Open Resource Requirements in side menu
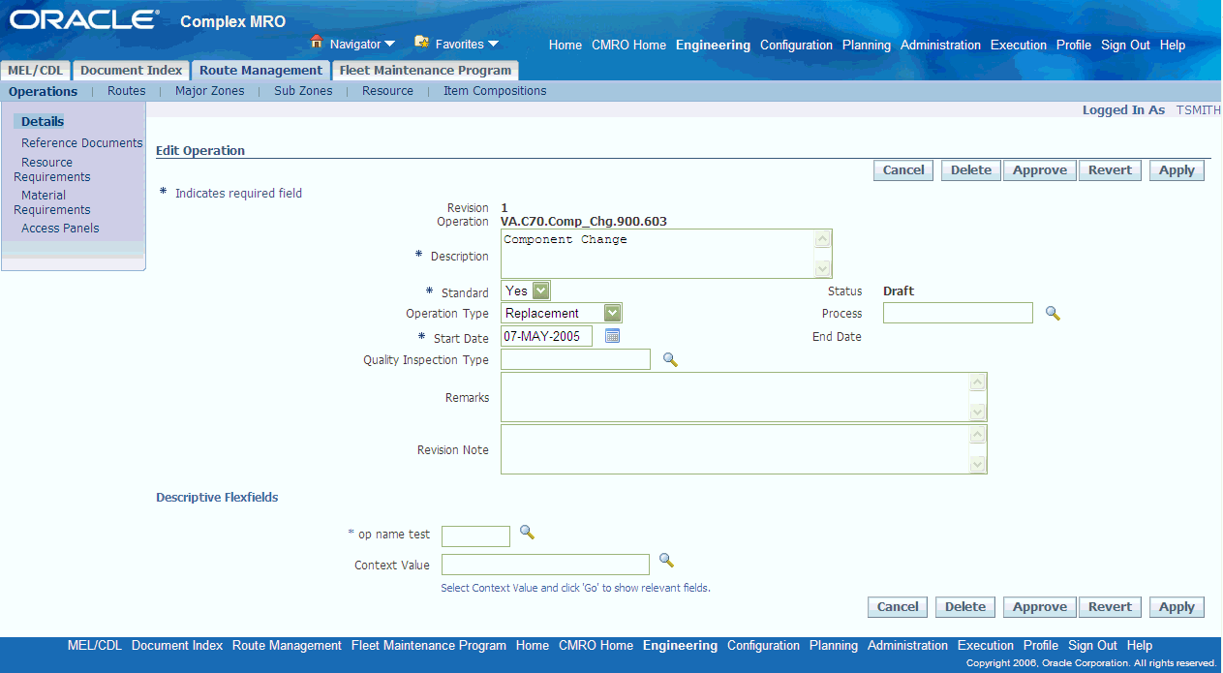Screen dimensions: 1223x673 pyautogui.click(x=51, y=169)
